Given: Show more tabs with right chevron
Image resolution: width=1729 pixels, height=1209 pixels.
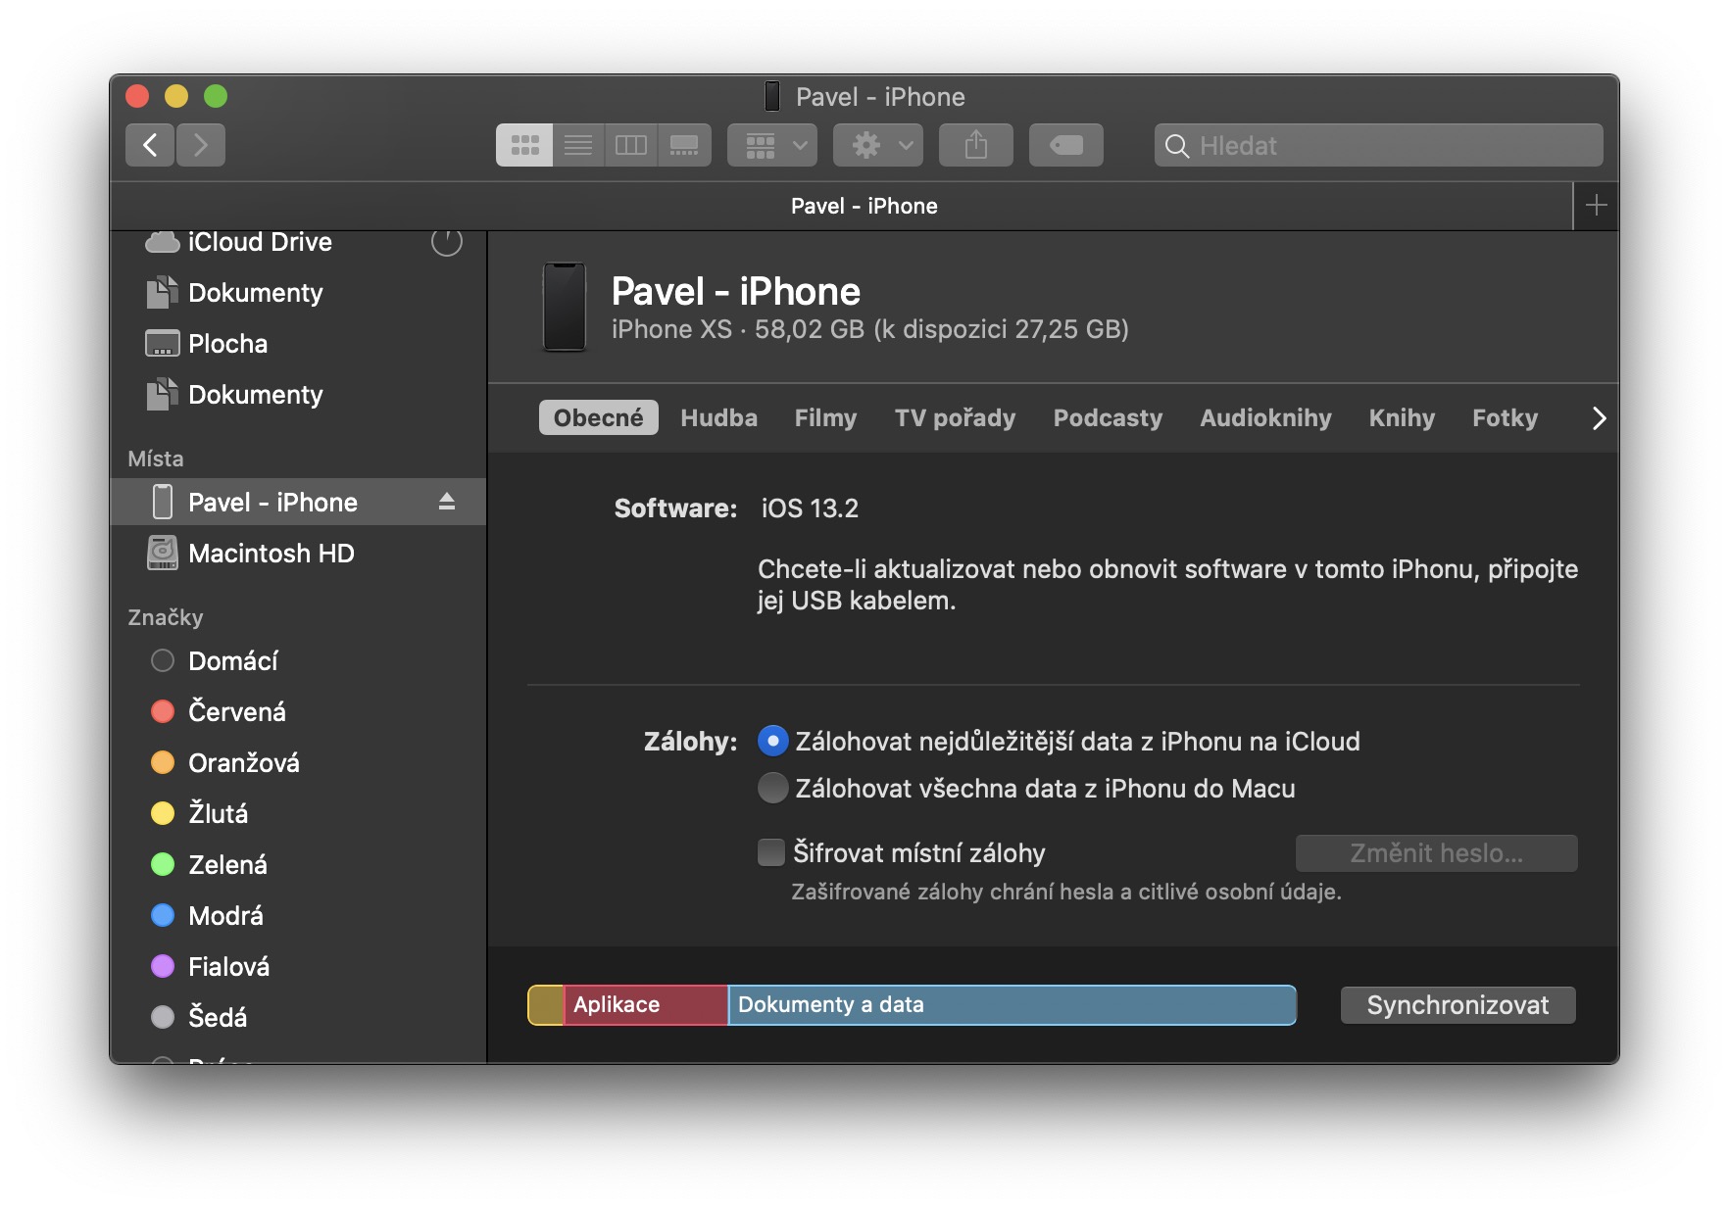Looking at the screenshot, I should tap(1599, 418).
